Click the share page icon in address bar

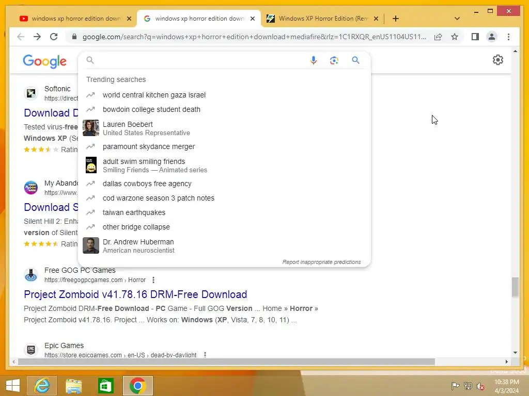click(438, 37)
